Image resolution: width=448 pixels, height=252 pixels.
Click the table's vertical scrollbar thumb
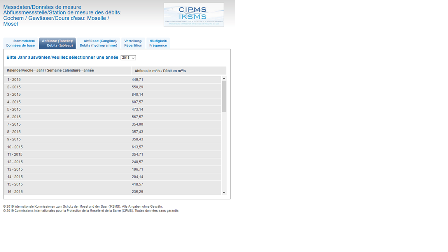224,96
